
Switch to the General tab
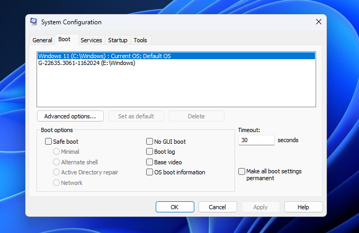click(x=42, y=40)
